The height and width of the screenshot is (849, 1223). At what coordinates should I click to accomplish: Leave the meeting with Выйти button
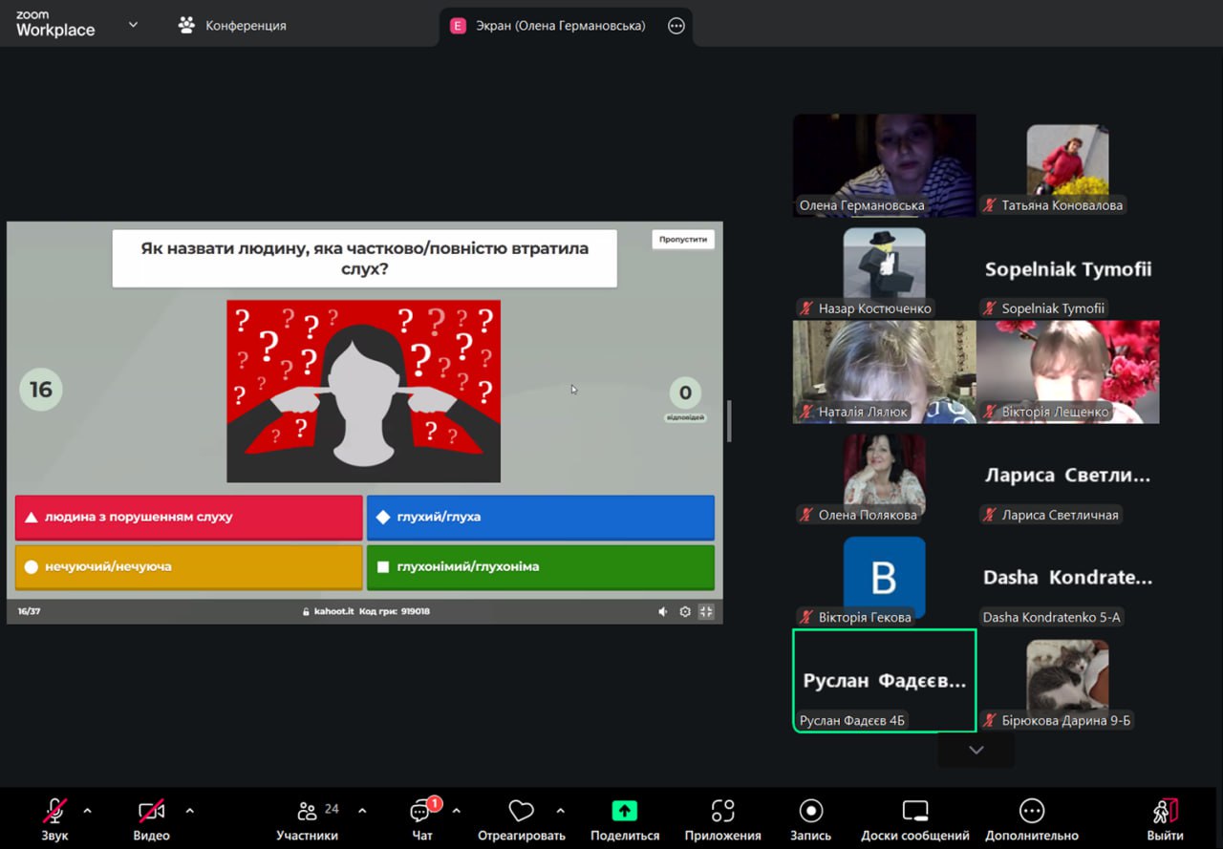tap(1165, 813)
